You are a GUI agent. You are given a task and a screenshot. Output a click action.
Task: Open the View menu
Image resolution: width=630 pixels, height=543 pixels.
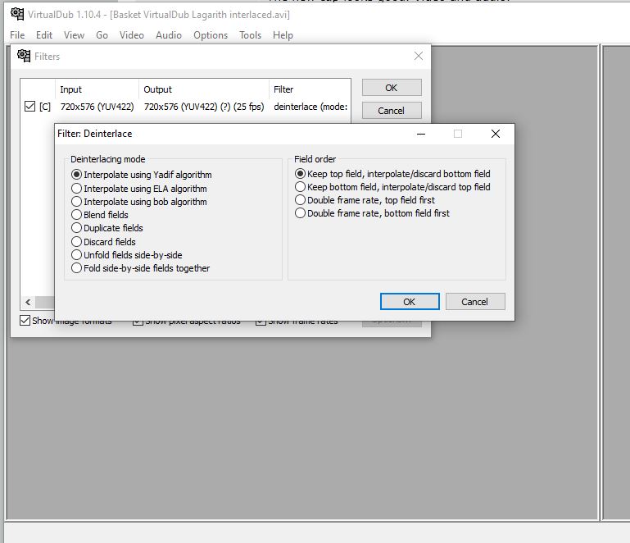[74, 35]
